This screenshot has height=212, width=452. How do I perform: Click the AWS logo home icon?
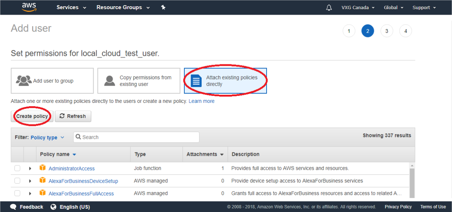pyautogui.click(x=29, y=7)
